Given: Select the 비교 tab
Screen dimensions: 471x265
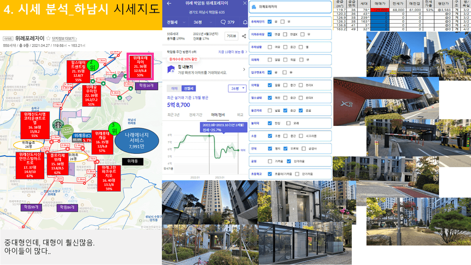Looking at the screenshot, I should tap(240, 115).
